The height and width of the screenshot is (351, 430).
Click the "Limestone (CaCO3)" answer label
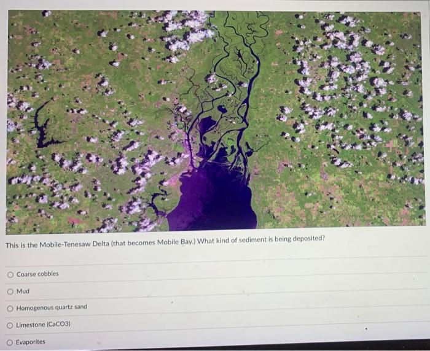(x=43, y=325)
